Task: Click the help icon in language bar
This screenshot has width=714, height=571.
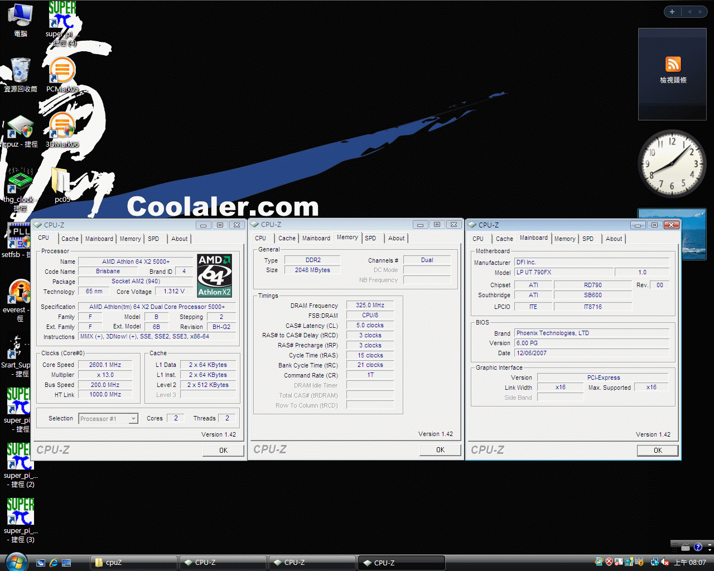Action: (698, 547)
